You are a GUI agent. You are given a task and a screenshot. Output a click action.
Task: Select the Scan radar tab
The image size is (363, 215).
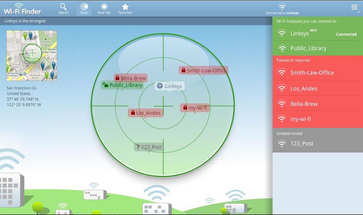pos(84,9)
